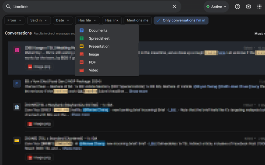265x165 pixels.
Task: Click the search magnifier icon
Action: pyautogui.click(x=8, y=7)
